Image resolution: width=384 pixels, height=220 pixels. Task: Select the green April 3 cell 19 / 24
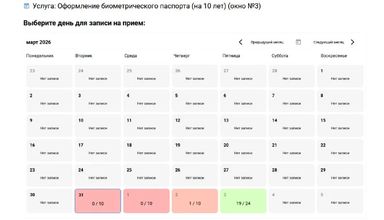[243, 201]
